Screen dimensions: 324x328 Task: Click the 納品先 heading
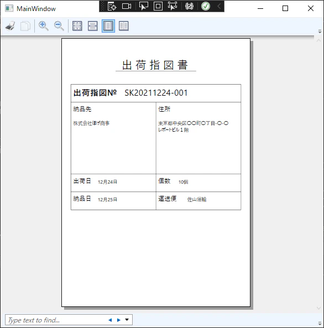tap(82, 109)
